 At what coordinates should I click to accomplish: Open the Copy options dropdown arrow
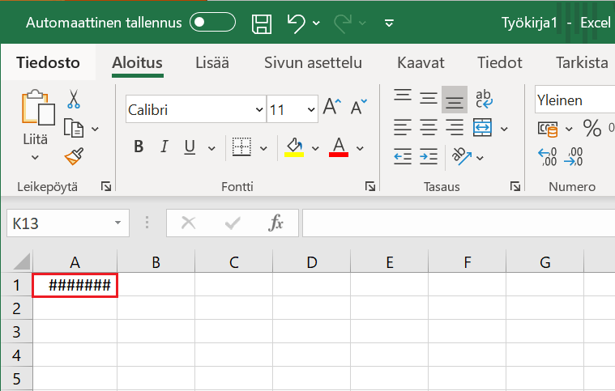pos(95,129)
